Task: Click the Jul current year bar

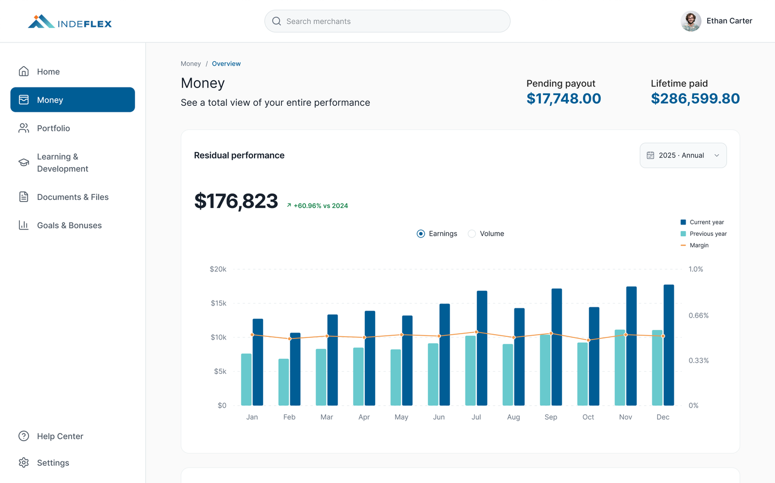Action: pos(482,348)
